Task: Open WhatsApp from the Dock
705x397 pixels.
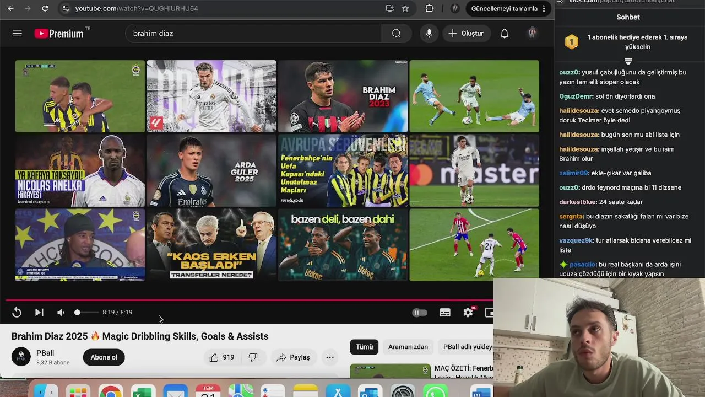Action: [x=435, y=391]
